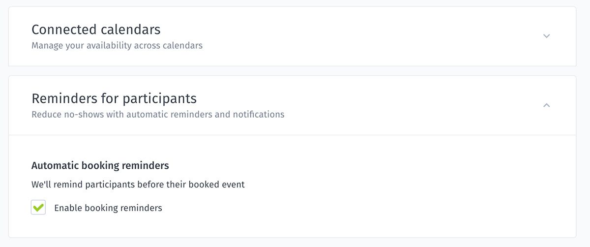Collapse the Reminders for participants chevron

pyautogui.click(x=546, y=105)
